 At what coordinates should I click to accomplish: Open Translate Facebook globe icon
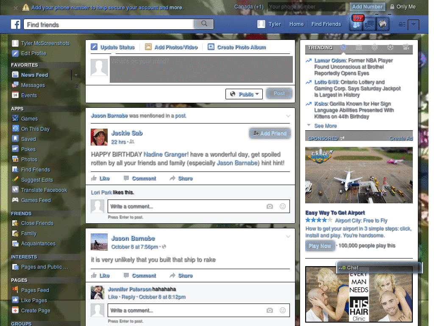(15, 190)
